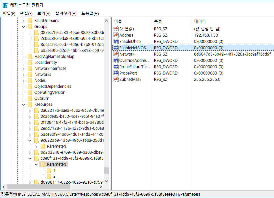Expand the 0a62217b-bae3 resource key
The width and height of the screenshot is (274, 198).
click(30, 111)
